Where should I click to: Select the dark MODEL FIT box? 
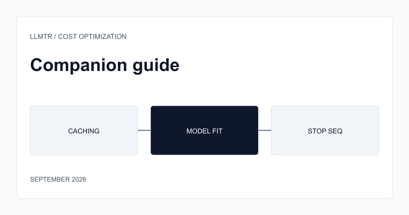(204, 130)
